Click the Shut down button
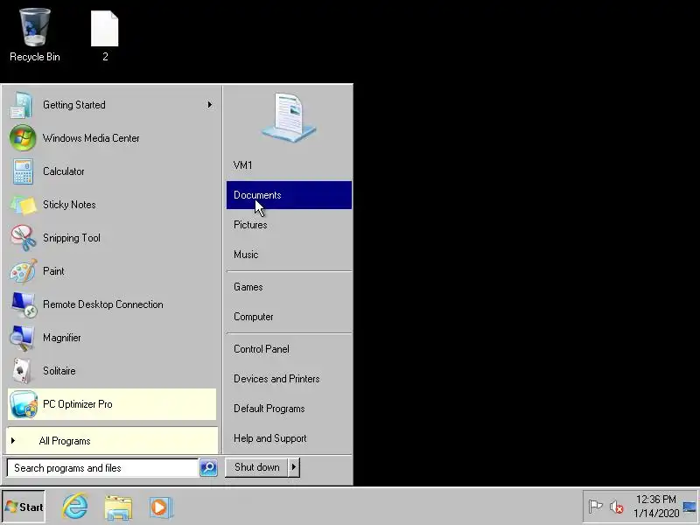This screenshot has height=525, width=700. (256, 467)
